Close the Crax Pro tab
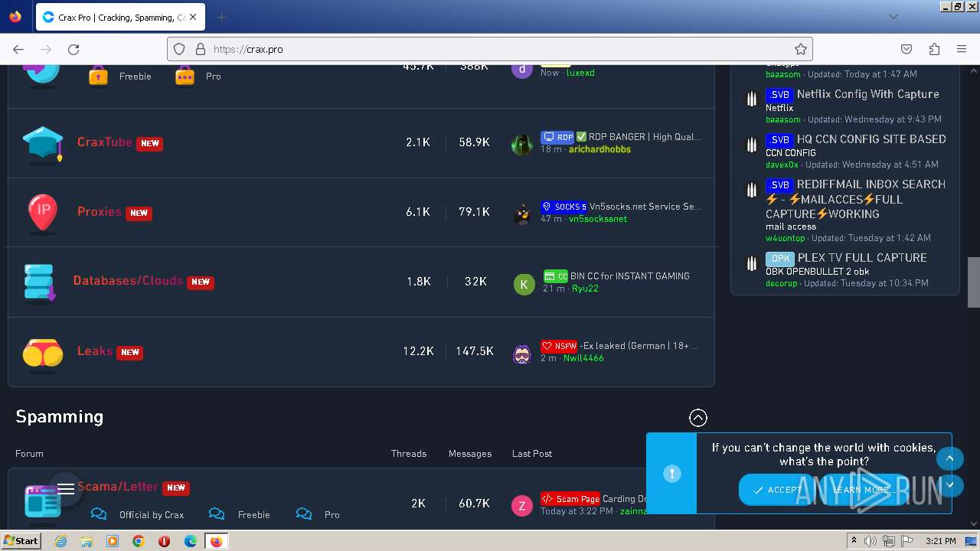 pyautogui.click(x=192, y=17)
